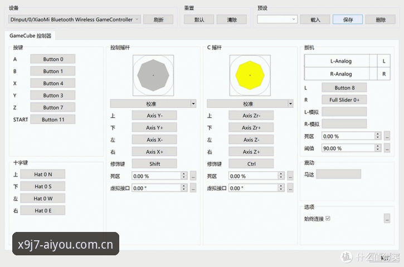
Task: Remap the X button (Button 4)
Action: coord(53,83)
